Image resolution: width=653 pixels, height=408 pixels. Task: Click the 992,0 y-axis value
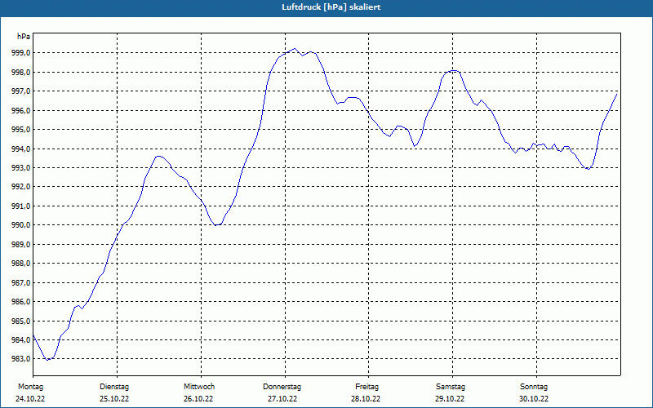coord(21,187)
